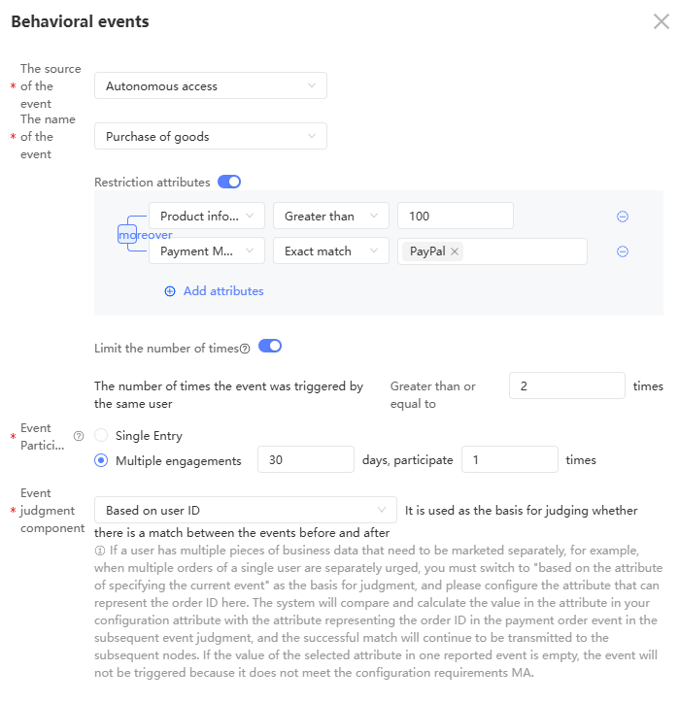Toggle the Restriction attributes switch
Viewport: 679px width, 703px height.
coord(229,182)
